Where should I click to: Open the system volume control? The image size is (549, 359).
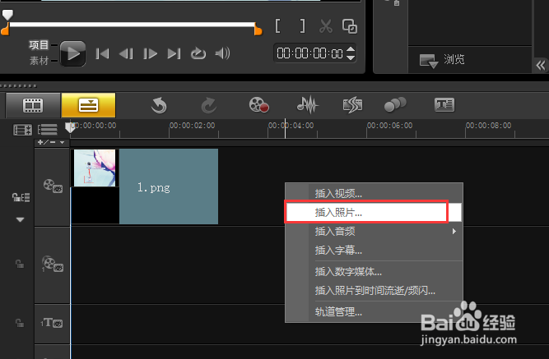point(223,53)
